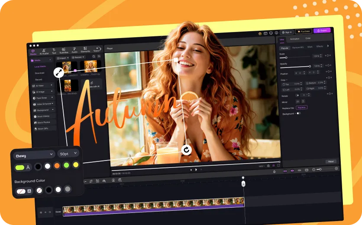This screenshot has height=225, width=362.
Task: Select the no-fill background color option
Action: point(39,191)
